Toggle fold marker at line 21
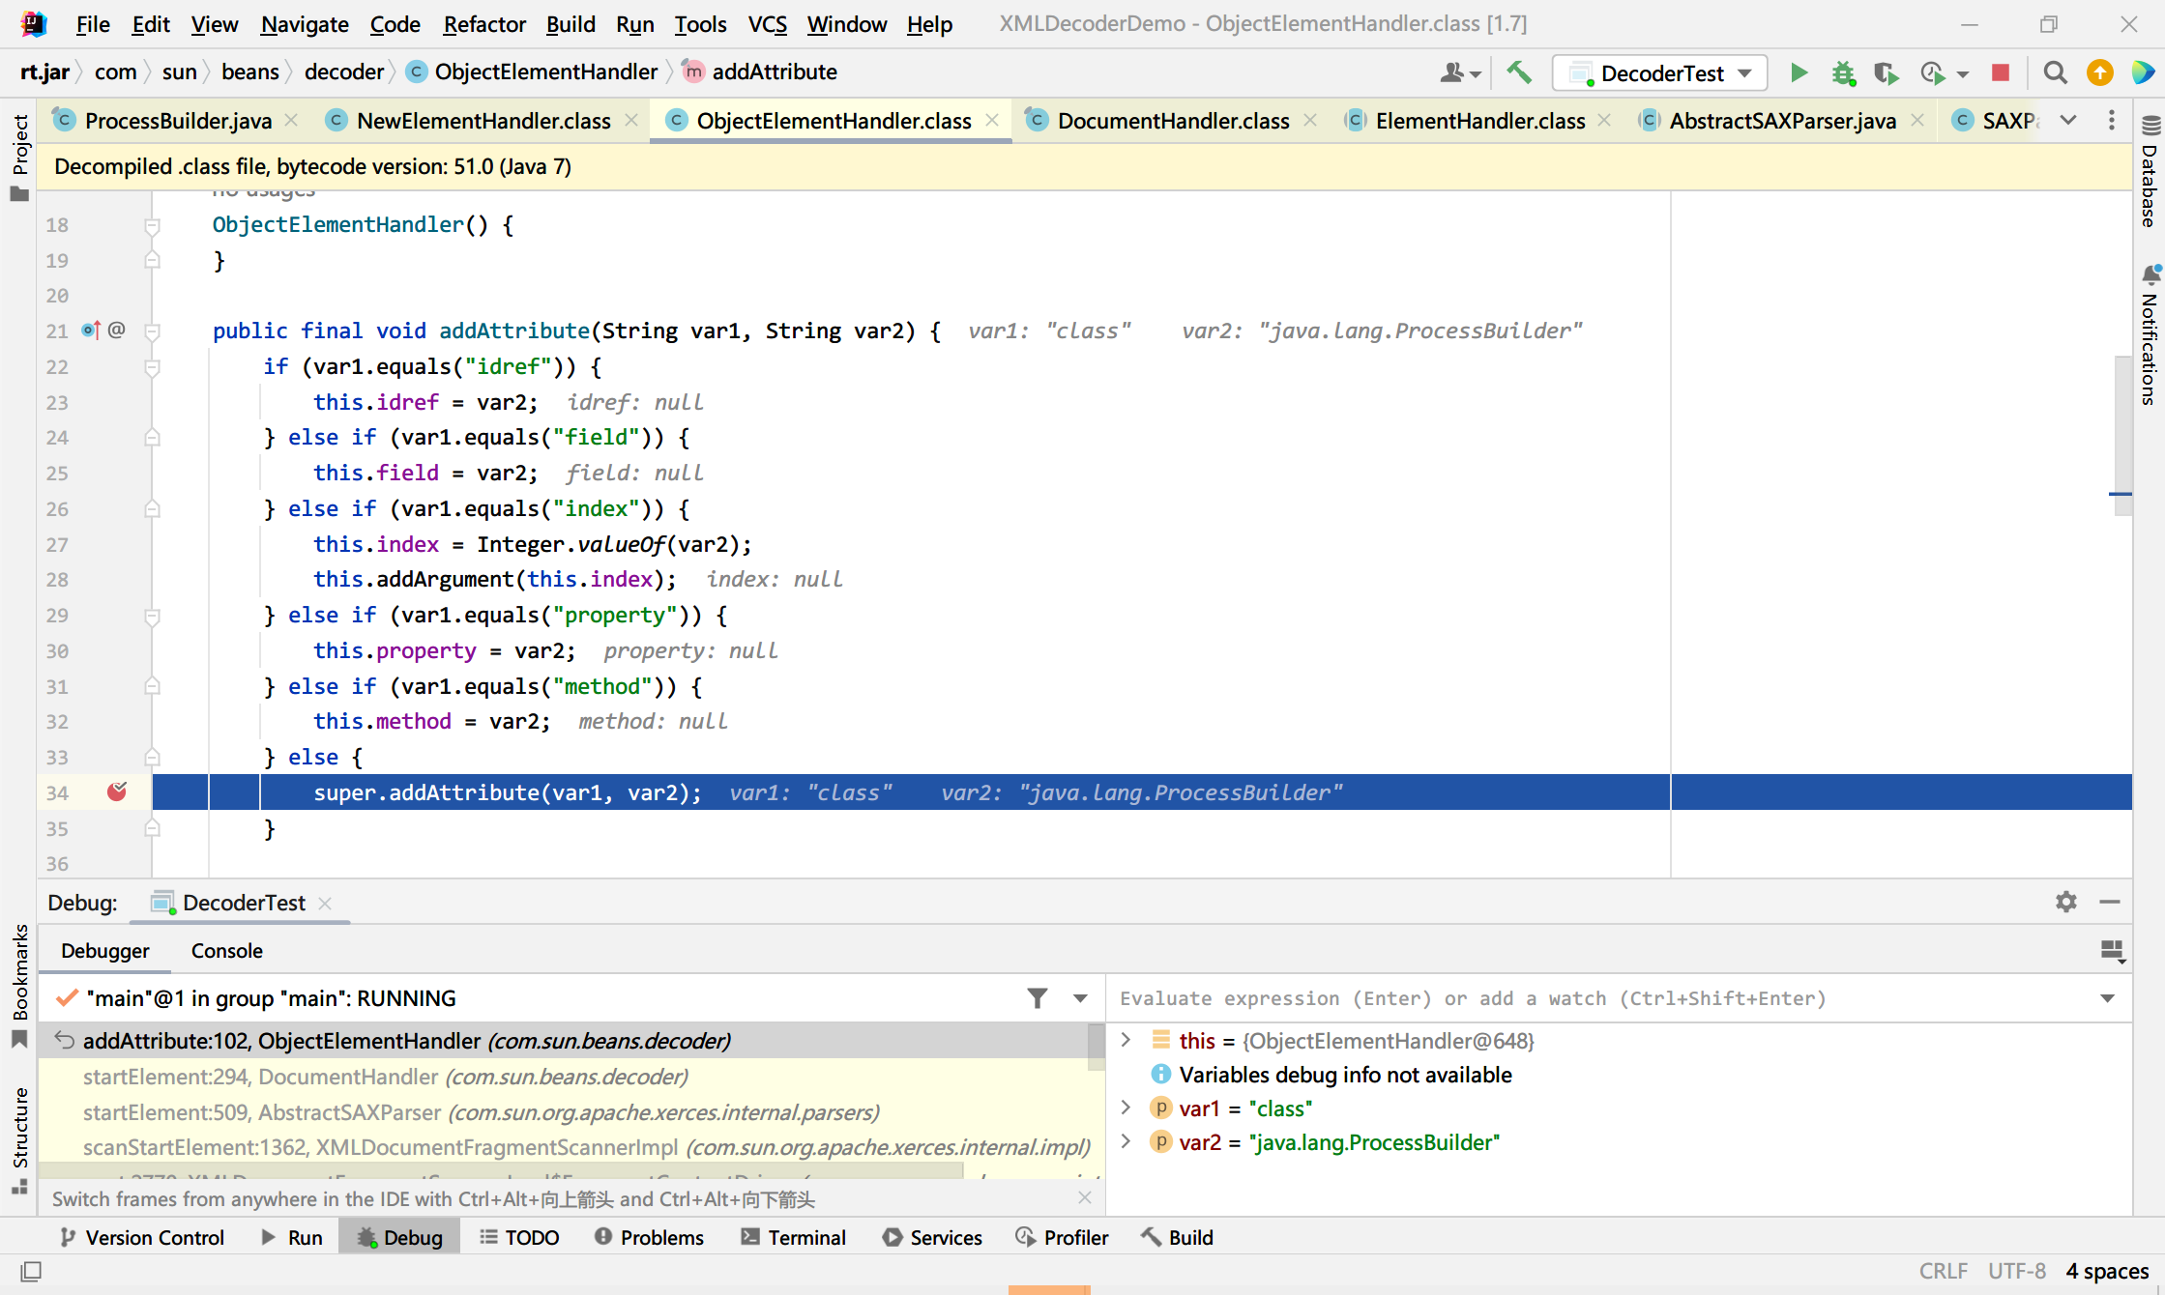This screenshot has height=1295, width=2165. coord(152,331)
